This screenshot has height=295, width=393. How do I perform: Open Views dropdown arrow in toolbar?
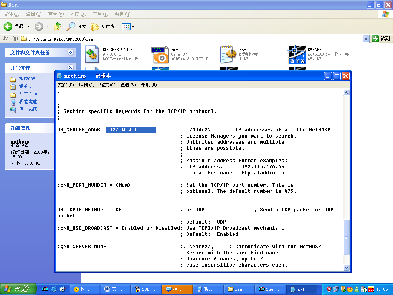[133, 27]
